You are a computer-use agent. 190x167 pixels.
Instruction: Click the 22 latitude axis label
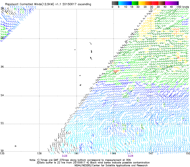(x=2, y=123)
